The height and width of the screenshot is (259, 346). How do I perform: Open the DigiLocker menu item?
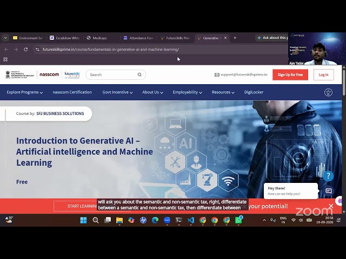pyautogui.click(x=254, y=92)
